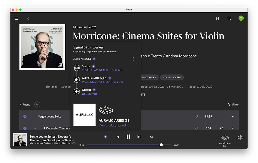Click the AURALiC logo image

tap(84, 115)
